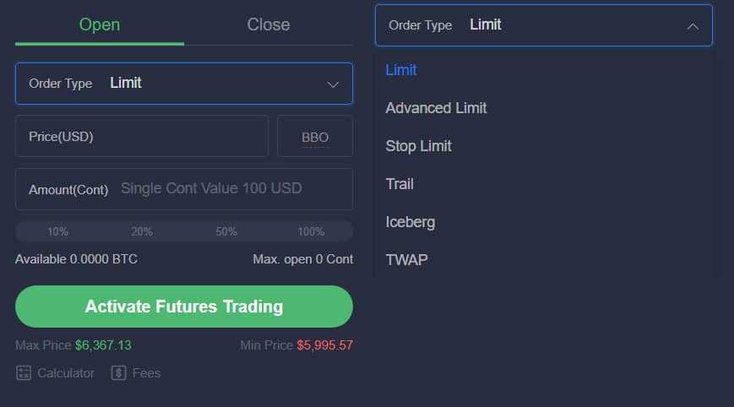This screenshot has height=407, width=734.
Task: Select Limit from the order type list
Action: point(401,70)
